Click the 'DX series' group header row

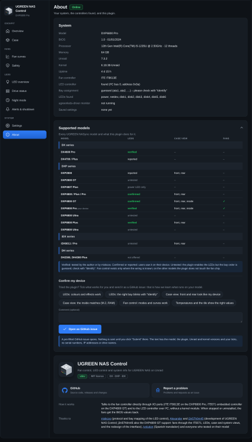(x=150, y=145)
